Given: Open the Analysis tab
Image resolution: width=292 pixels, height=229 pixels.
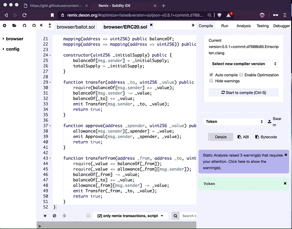Looking at the screenshot, I should pyautogui.click(x=243, y=26).
